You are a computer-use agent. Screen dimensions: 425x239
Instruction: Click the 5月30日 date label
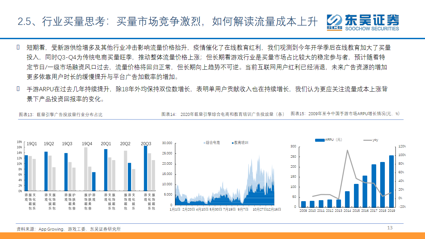point(216,209)
